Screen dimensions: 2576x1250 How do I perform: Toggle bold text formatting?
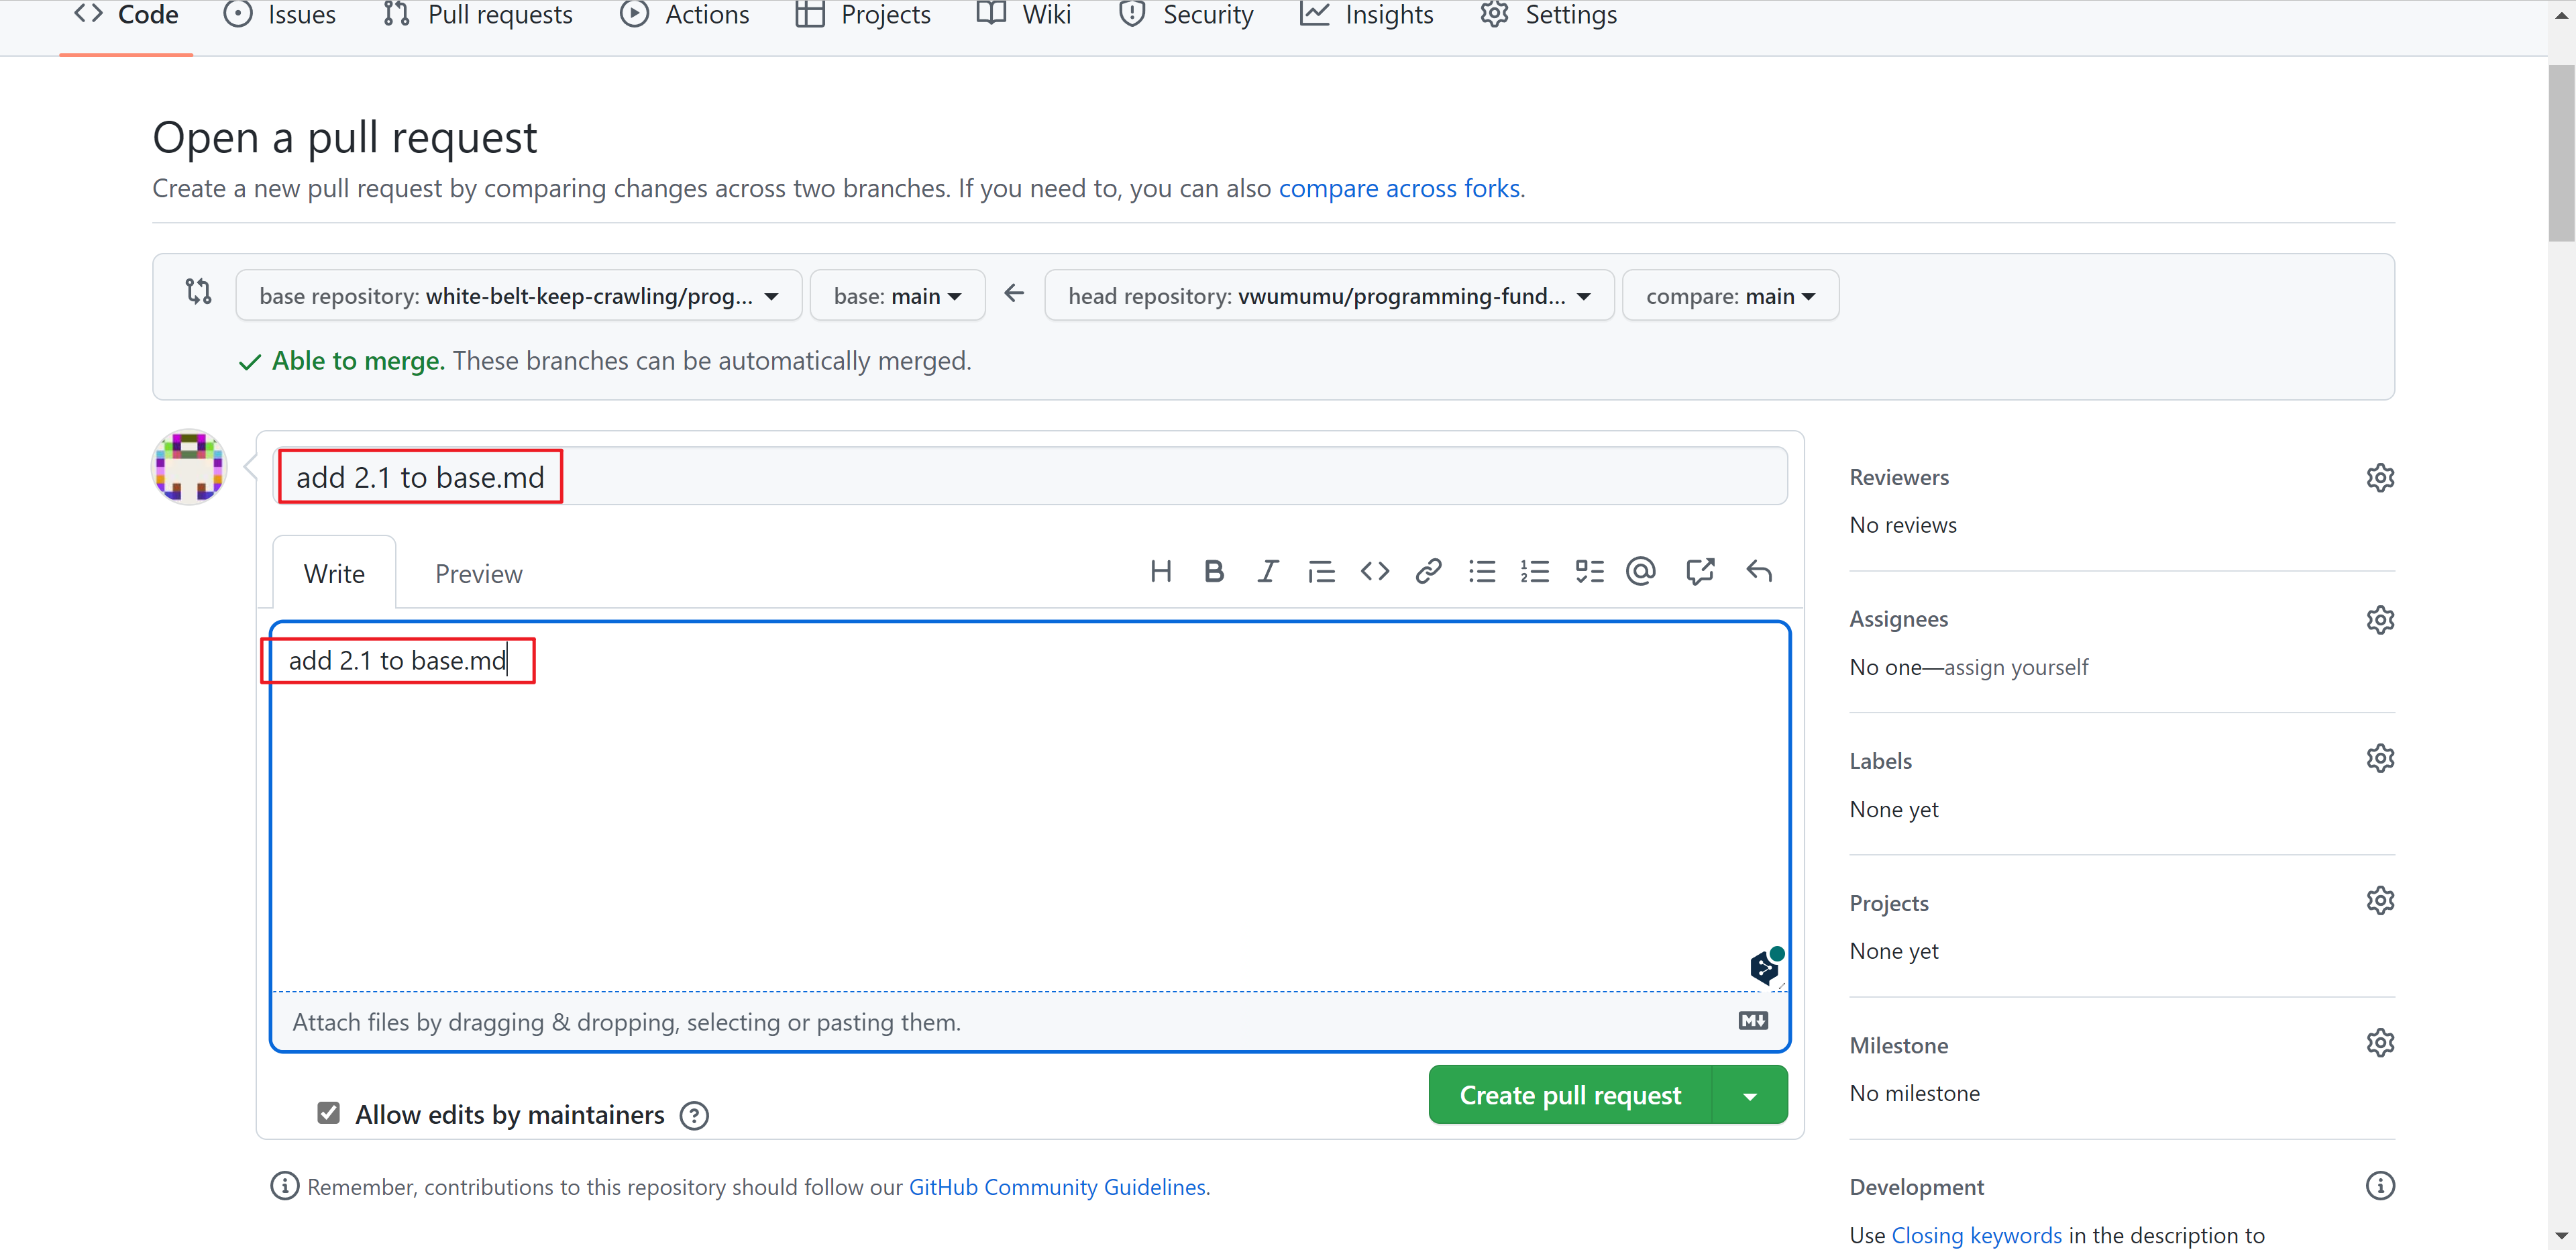click(1214, 571)
